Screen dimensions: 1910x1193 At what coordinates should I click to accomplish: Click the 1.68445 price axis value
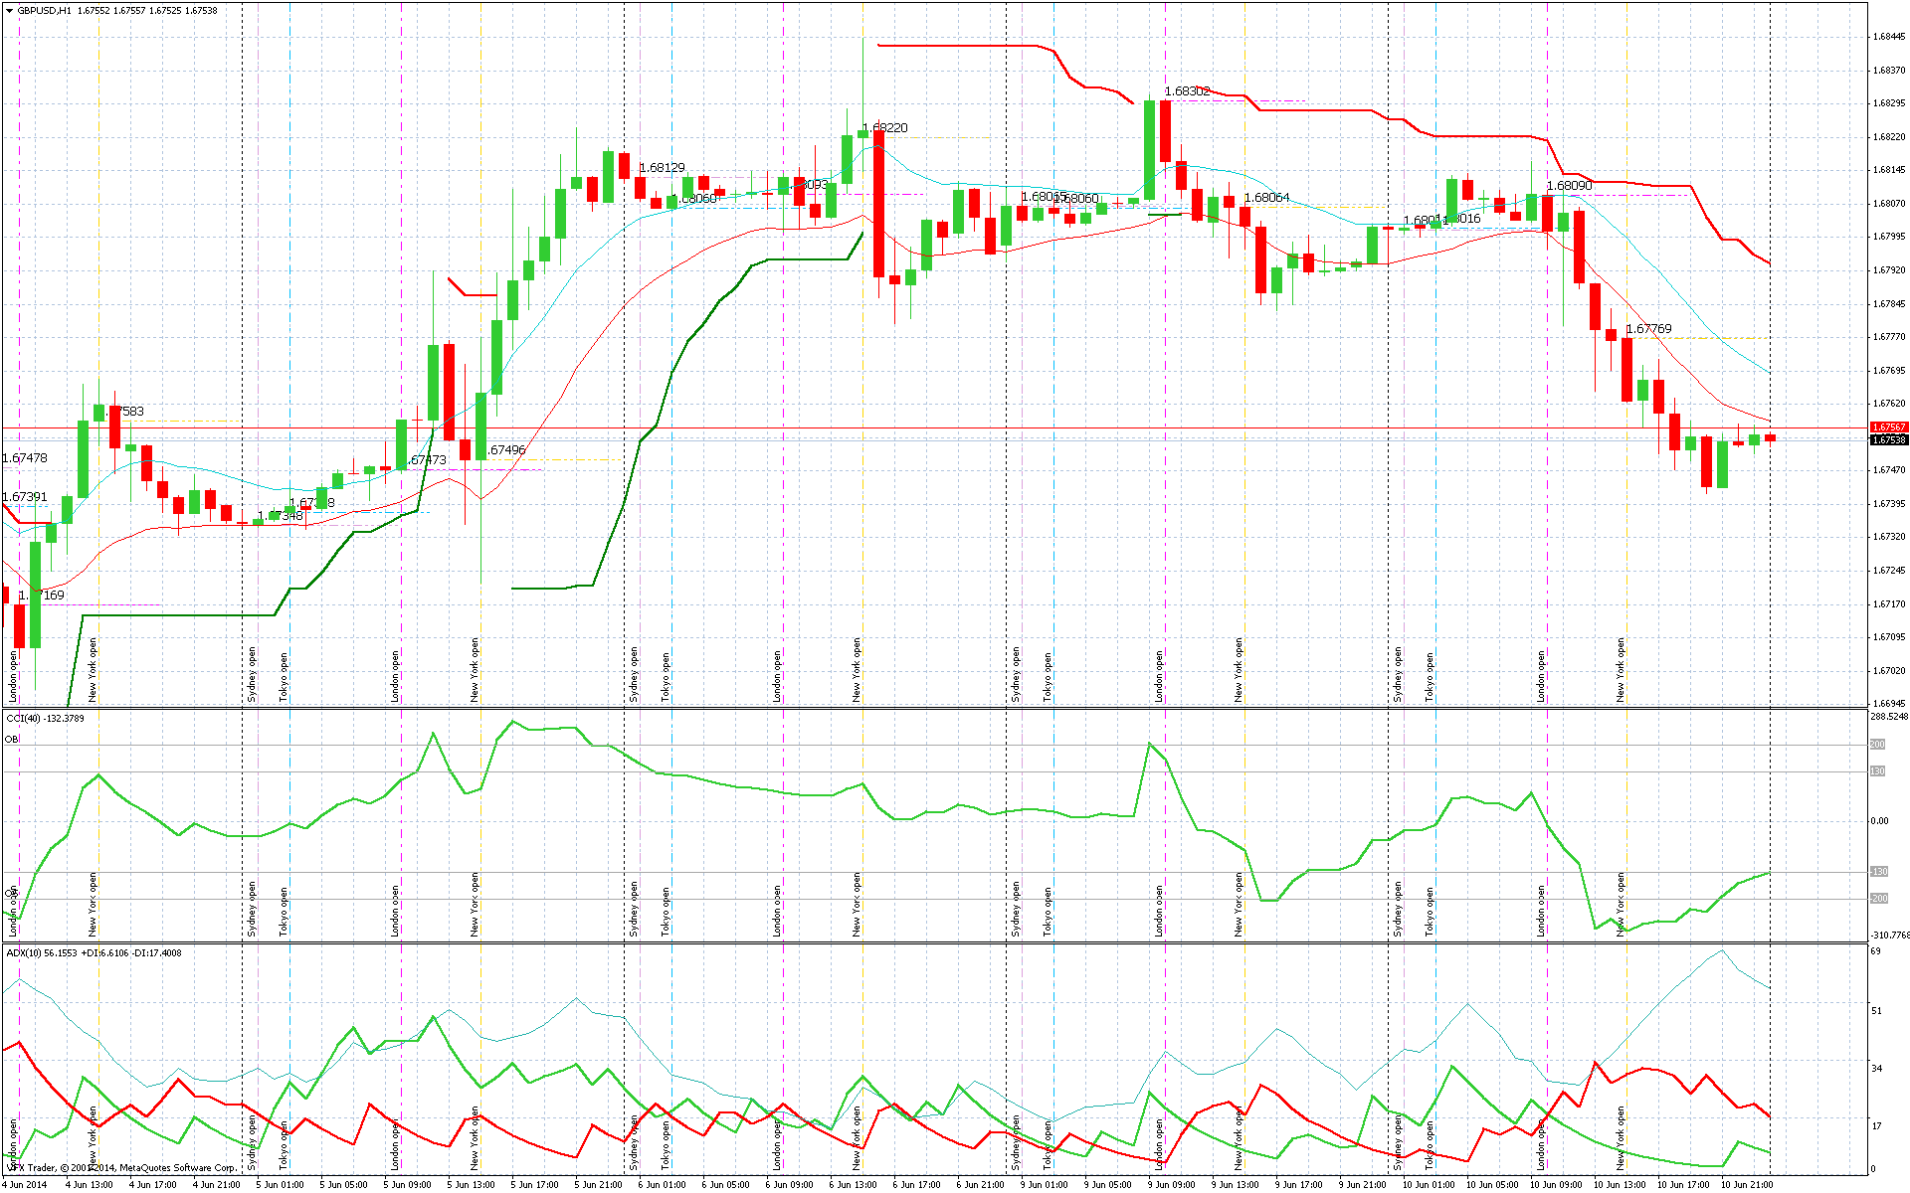[x=1888, y=37]
